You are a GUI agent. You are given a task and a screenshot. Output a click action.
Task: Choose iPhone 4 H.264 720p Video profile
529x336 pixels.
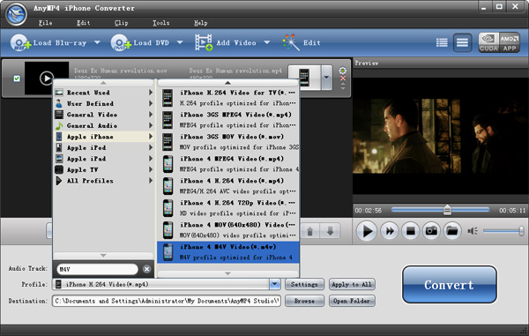tap(228, 208)
